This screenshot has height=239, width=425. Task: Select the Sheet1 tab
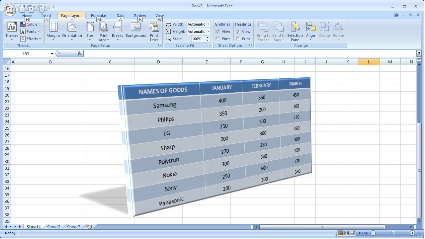[x=34, y=227]
